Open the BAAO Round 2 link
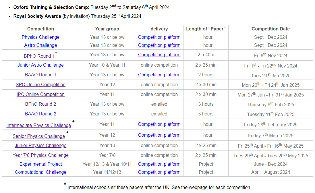Viewport: 315px width, 193px height. point(40,114)
